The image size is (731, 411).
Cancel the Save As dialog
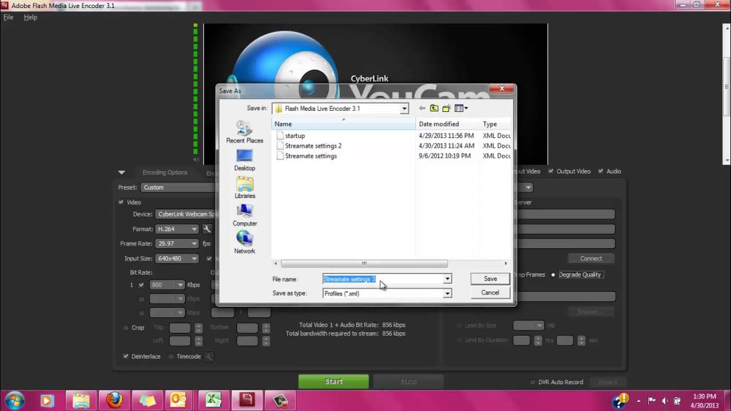click(491, 292)
